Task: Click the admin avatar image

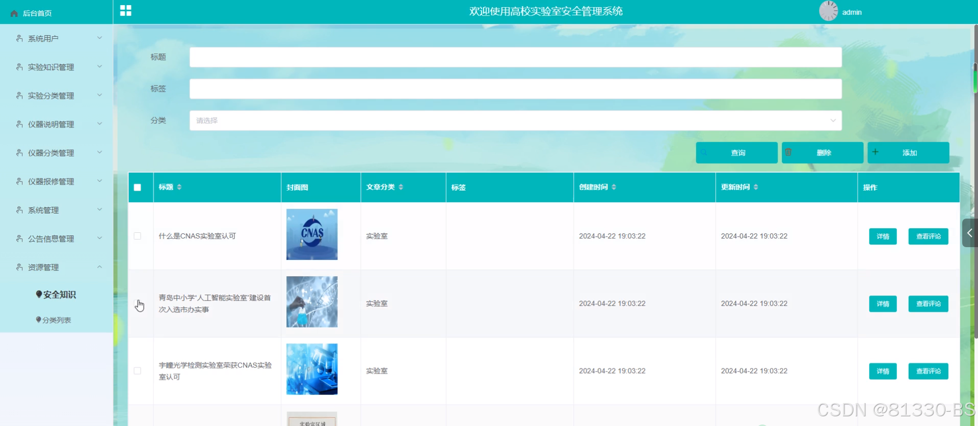Action: tap(829, 11)
